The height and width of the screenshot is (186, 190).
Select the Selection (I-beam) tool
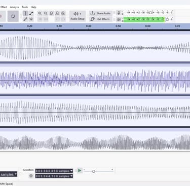(x=25, y=13)
